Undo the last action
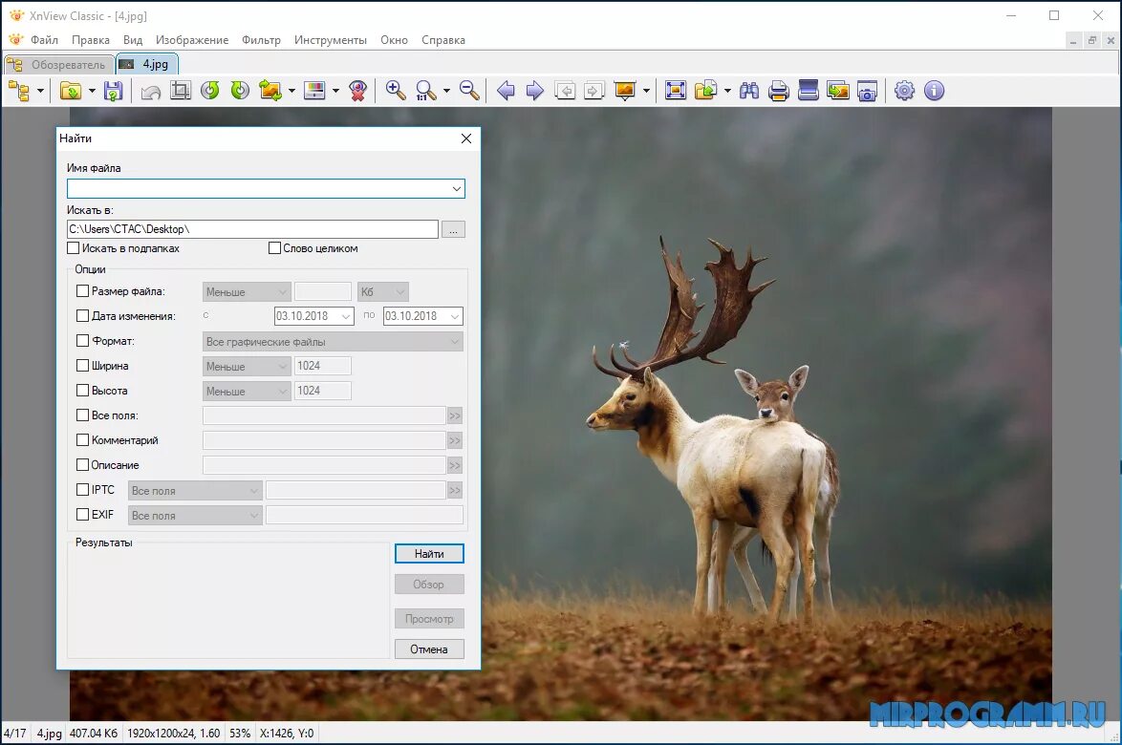Image resolution: width=1122 pixels, height=745 pixels. tap(150, 91)
